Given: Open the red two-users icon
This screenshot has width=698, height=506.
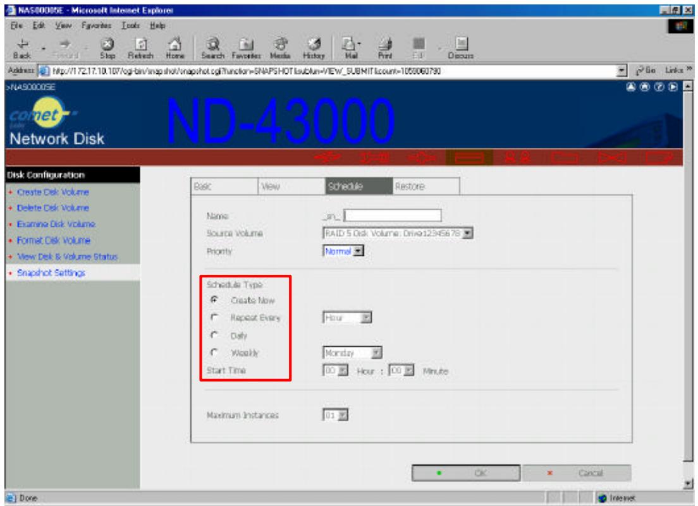Looking at the screenshot, I should (517, 157).
